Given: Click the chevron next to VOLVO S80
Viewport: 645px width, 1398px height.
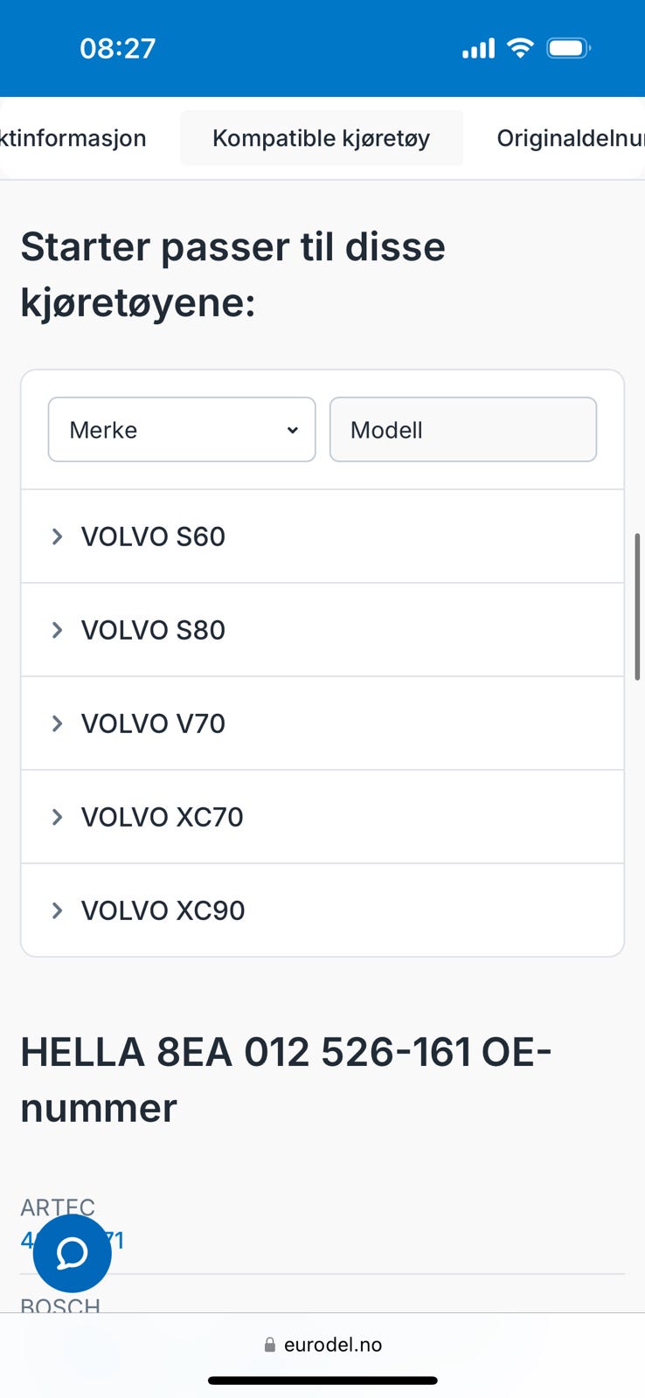Looking at the screenshot, I should (x=58, y=630).
